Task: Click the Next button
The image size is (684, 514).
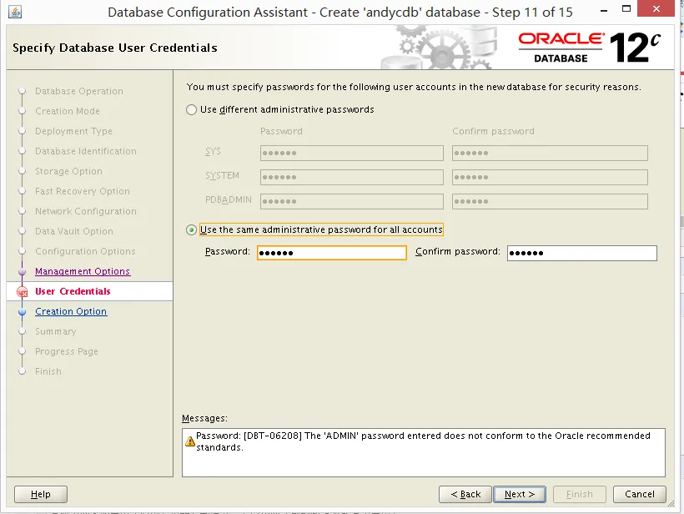Action: click(519, 494)
